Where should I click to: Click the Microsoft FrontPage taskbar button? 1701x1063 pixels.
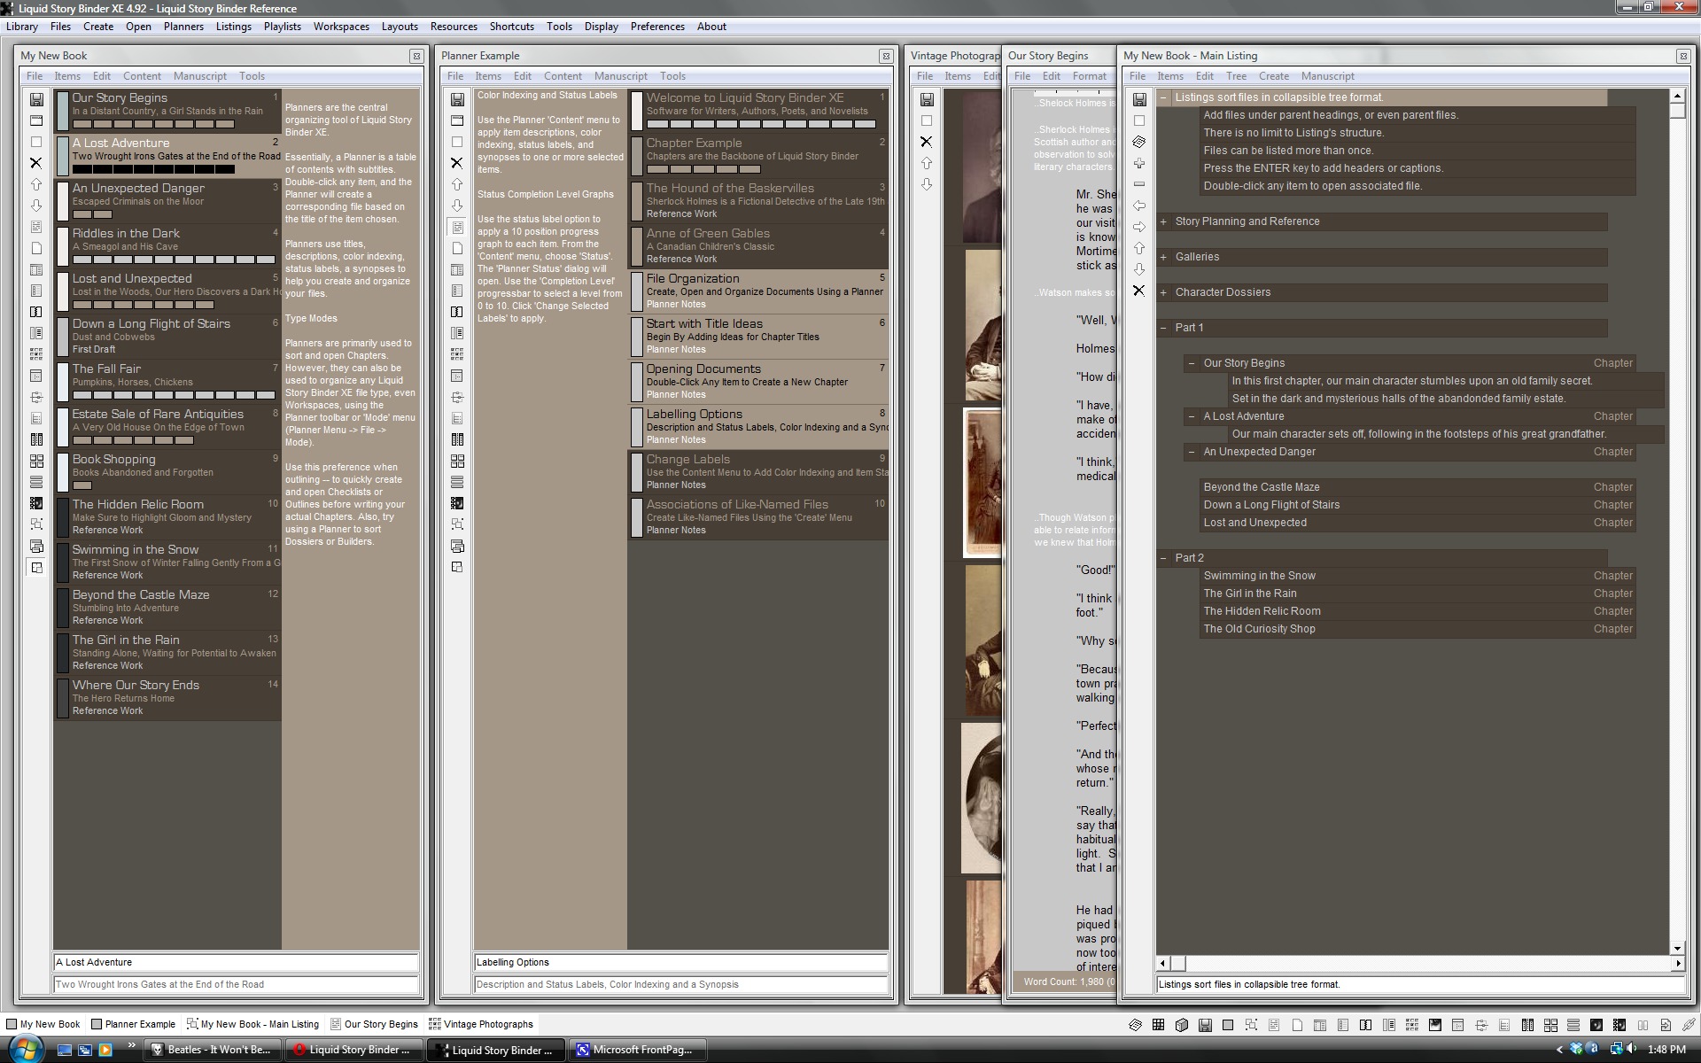click(634, 1050)
